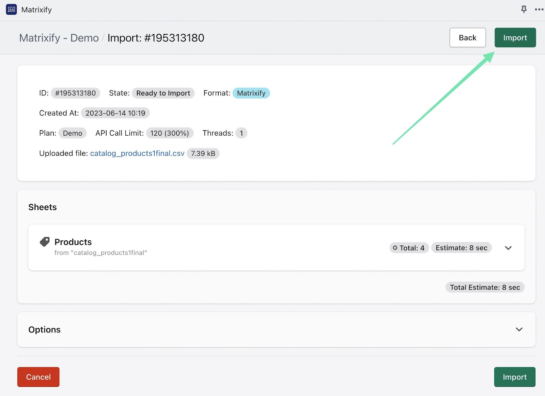Click the pin icon to pin the app
The height and width of the screenshot is (396, 545).
tap(524, 10)
